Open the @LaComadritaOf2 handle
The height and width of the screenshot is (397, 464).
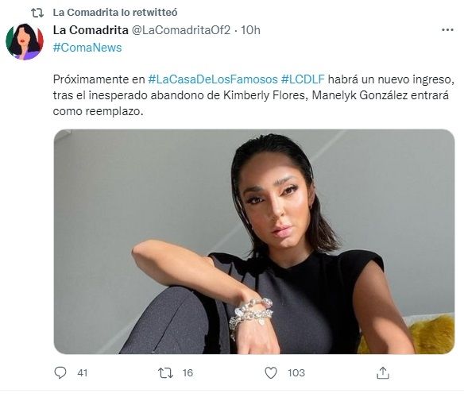point(180,30)
